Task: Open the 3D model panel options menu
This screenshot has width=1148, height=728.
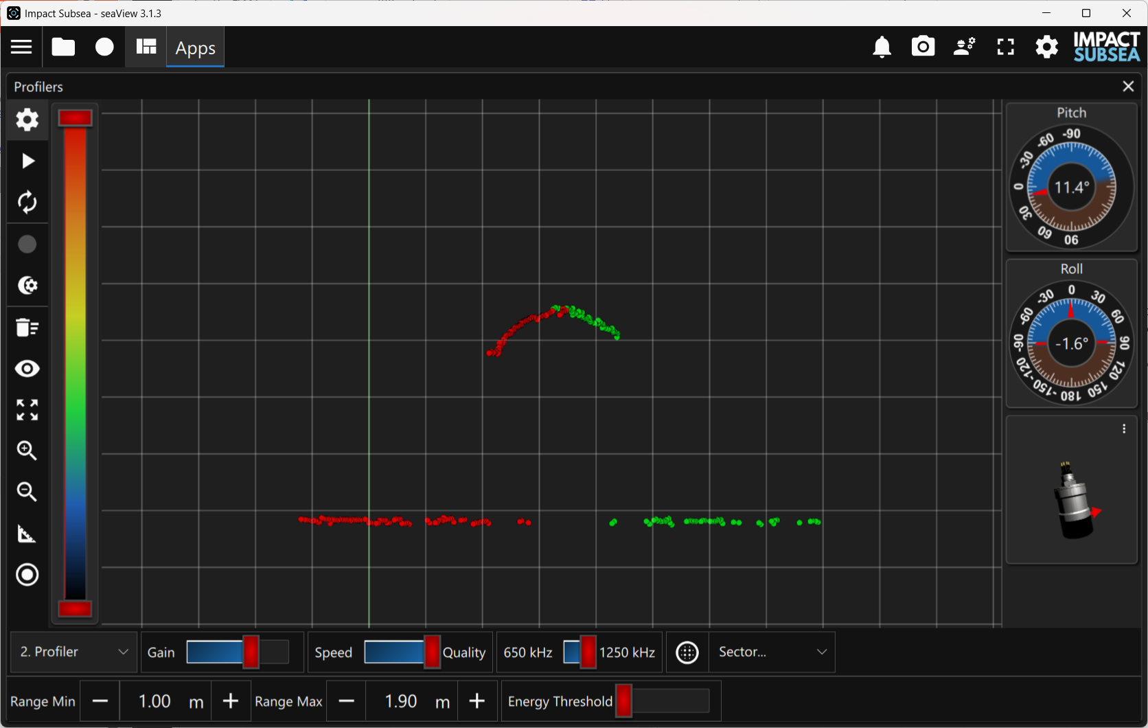Action: pyautogui.click(x=1124, y=429)
